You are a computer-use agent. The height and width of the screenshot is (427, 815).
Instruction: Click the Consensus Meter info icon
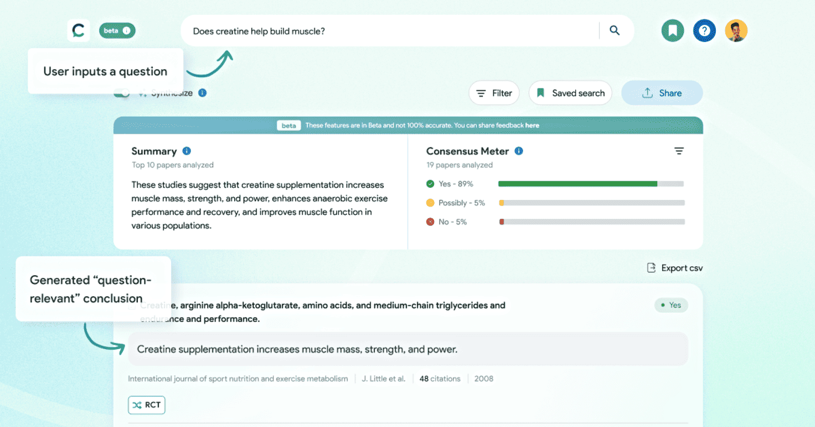(x=519, y=151)
